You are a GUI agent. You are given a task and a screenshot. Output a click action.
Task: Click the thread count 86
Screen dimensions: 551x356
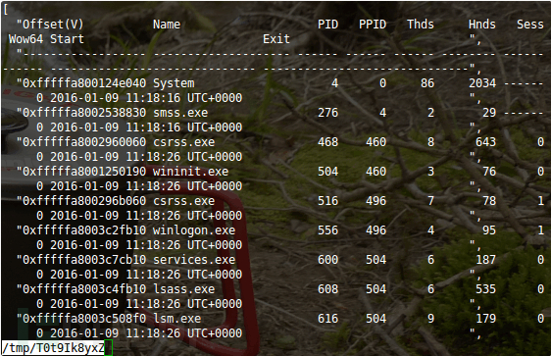427,83
